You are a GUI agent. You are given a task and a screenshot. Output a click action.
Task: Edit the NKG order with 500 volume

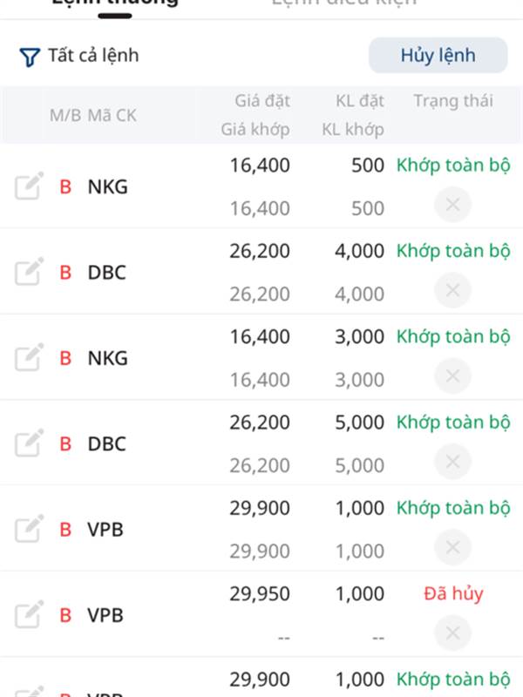[x=29, y=186]
